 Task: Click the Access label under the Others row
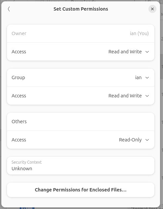click(19, 140)
